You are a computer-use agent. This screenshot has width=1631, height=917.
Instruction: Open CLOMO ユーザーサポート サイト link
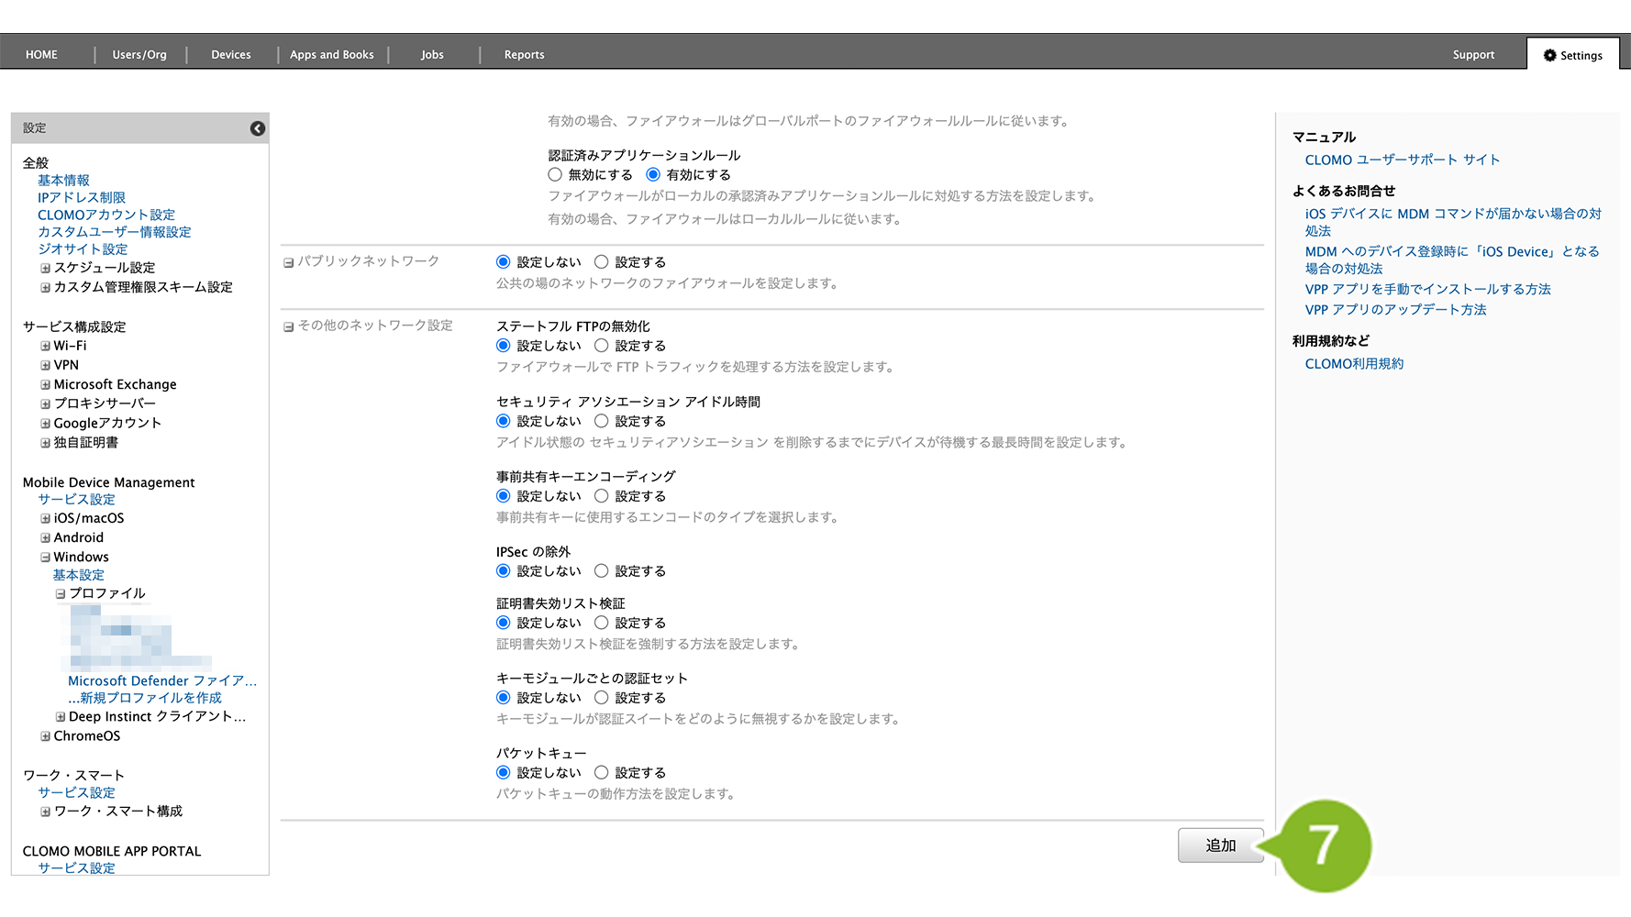click(x=1402, y=160)
